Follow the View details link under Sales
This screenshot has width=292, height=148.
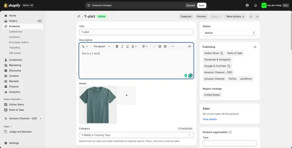[210, 119]
